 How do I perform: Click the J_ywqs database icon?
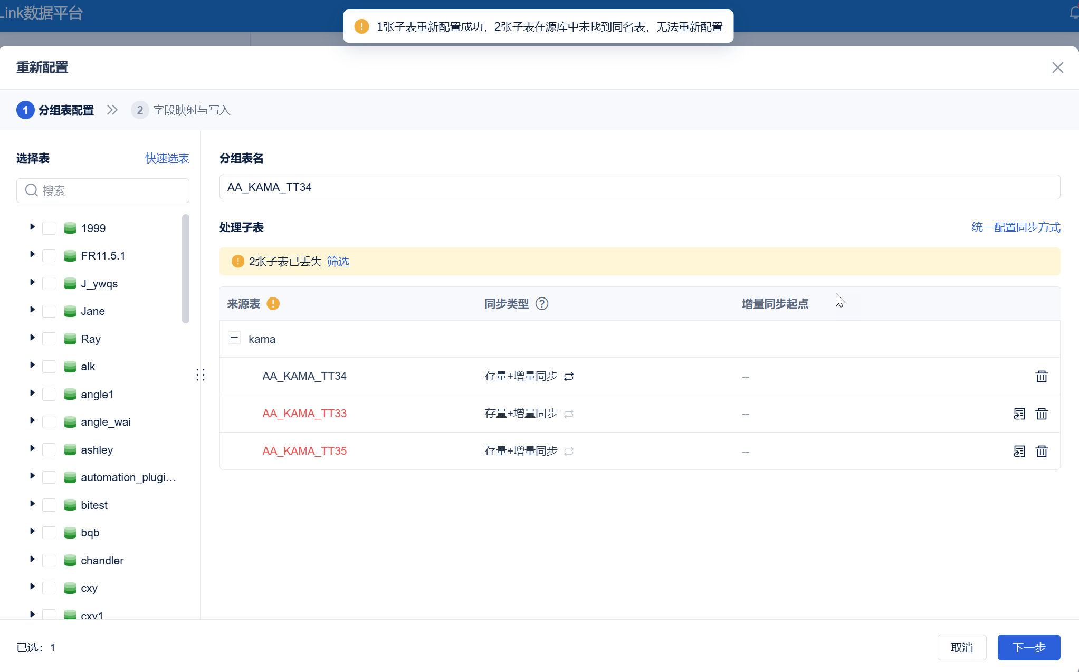tap(70, 283)
